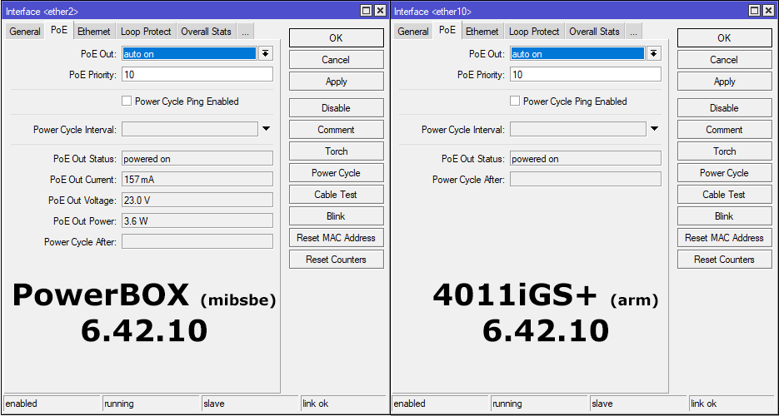
Task: Click Reset Counters in ether10 window
Action: [x=724, y=260]
